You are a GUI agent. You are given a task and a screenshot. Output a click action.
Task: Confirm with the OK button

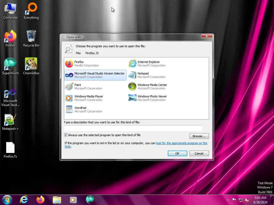pyautogui.click(x=177, y=153)
